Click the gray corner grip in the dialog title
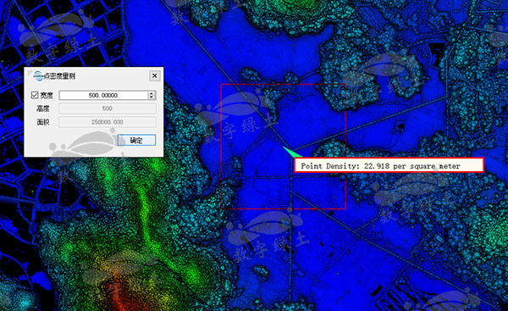The height and width of the screenshot is (311, 508). (30, 72)
